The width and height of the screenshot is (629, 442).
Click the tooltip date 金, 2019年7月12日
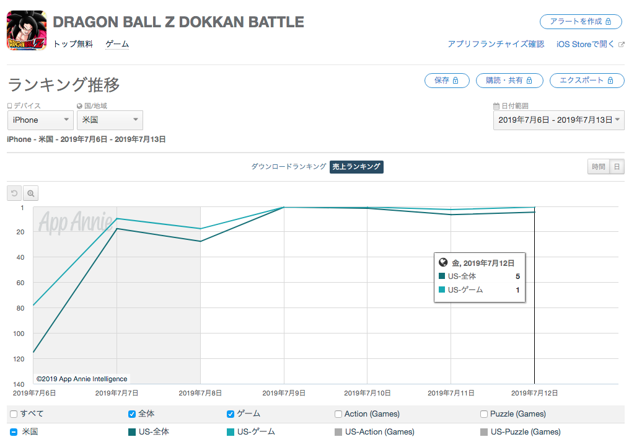[x=483, y=263]
